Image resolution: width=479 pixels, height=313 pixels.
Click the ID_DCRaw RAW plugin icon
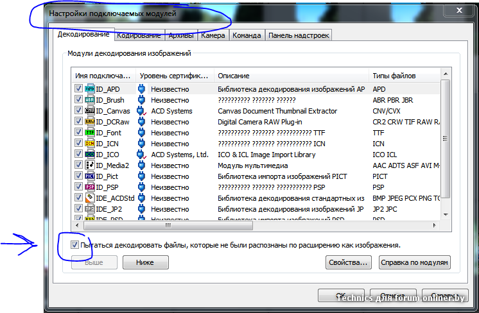[90, 121]
